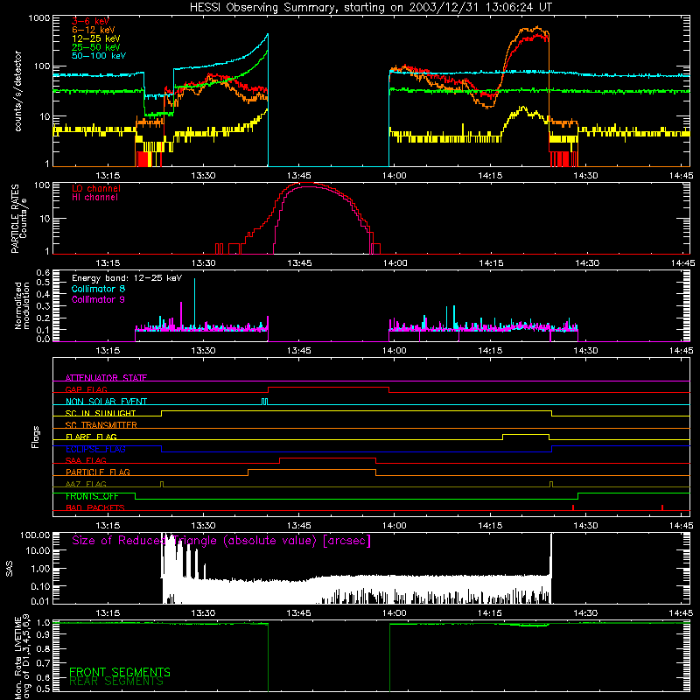Screen dimensions: 700x700
Task: Select the 25-50 keV legend label
Action: tap(95, 47)
